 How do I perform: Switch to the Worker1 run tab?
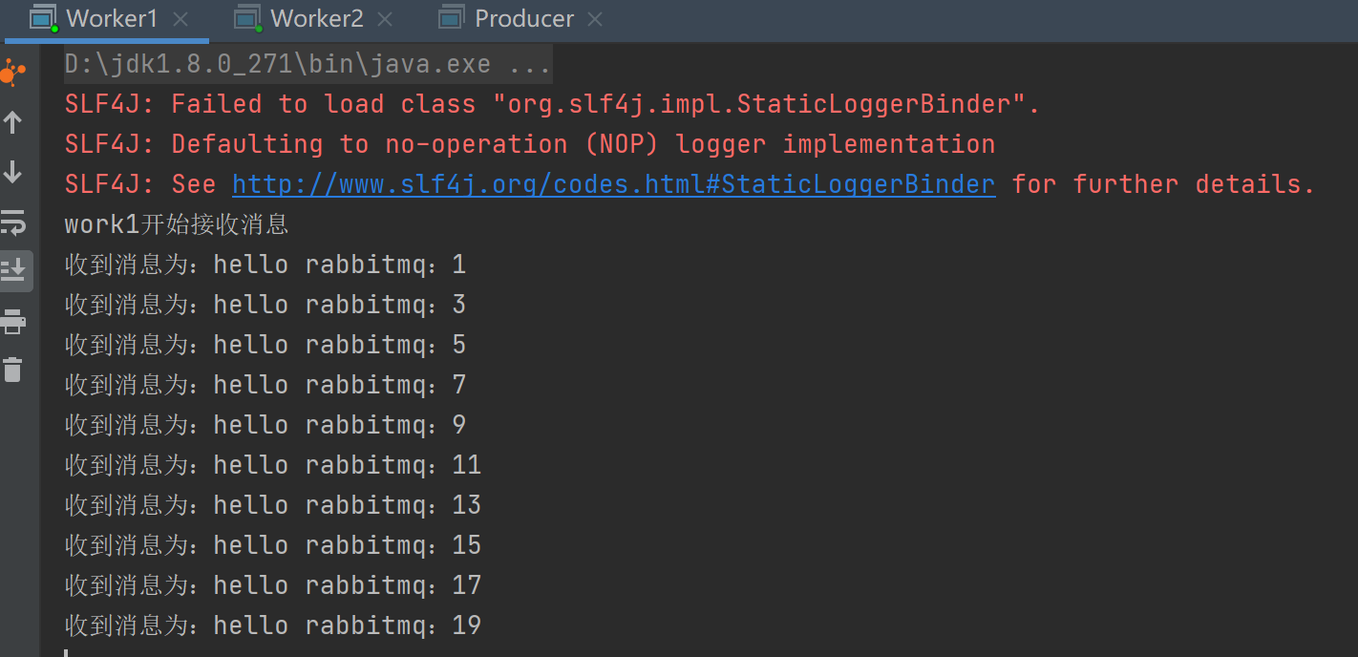tap(112, 18)
